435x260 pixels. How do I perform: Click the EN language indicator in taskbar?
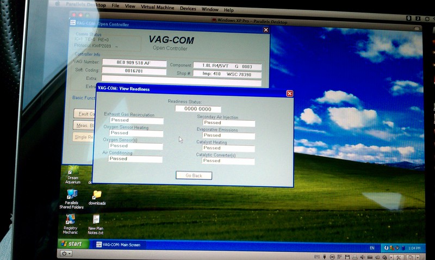click(372, 248)
